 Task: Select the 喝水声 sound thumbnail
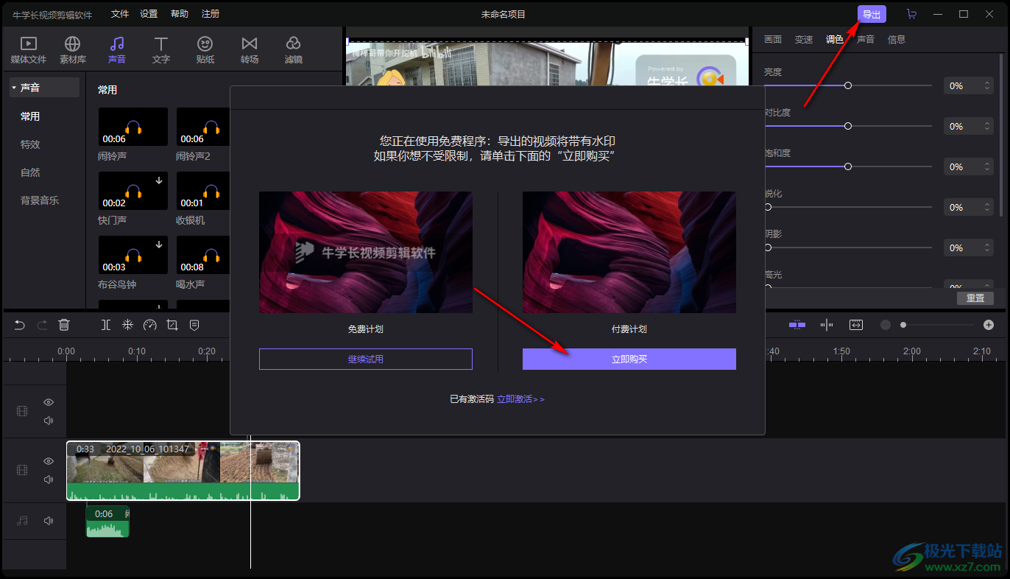203,256
